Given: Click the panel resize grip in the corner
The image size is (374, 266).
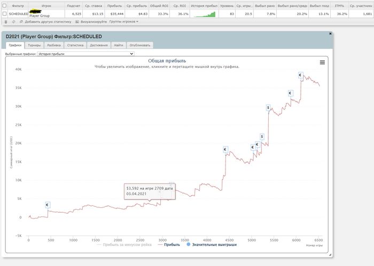Looking at the screenshot, I should [x=330, y=255].
